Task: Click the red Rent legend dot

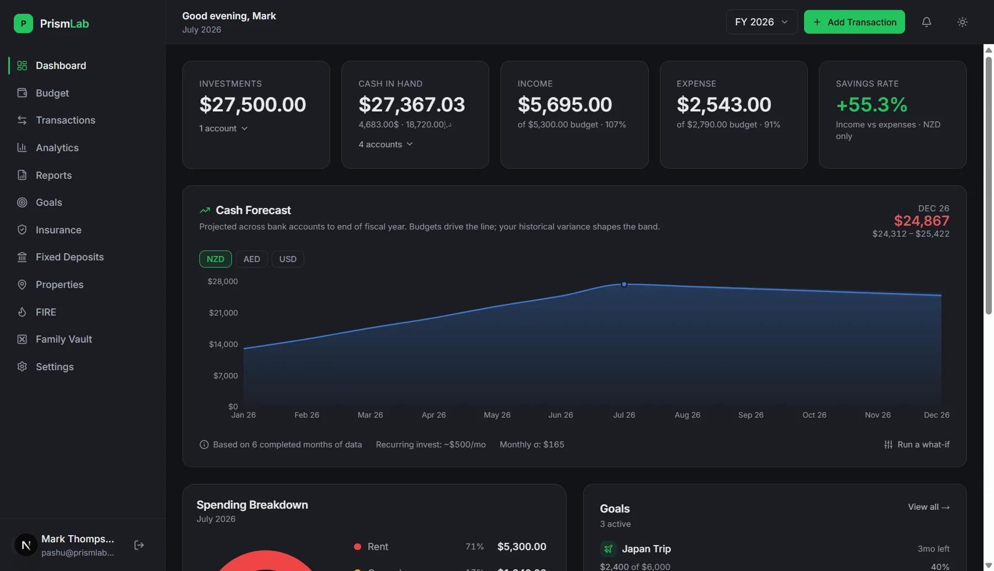Action: coord(357,547)
